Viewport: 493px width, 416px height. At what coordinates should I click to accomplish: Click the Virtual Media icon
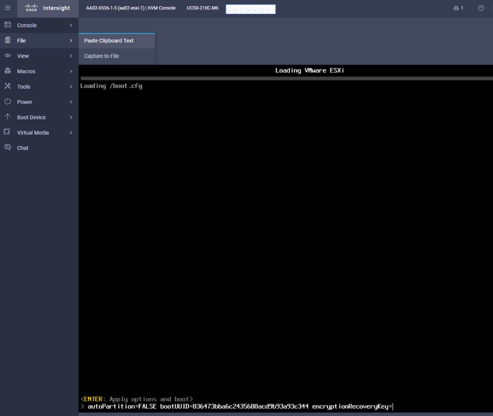pos(7,132)
